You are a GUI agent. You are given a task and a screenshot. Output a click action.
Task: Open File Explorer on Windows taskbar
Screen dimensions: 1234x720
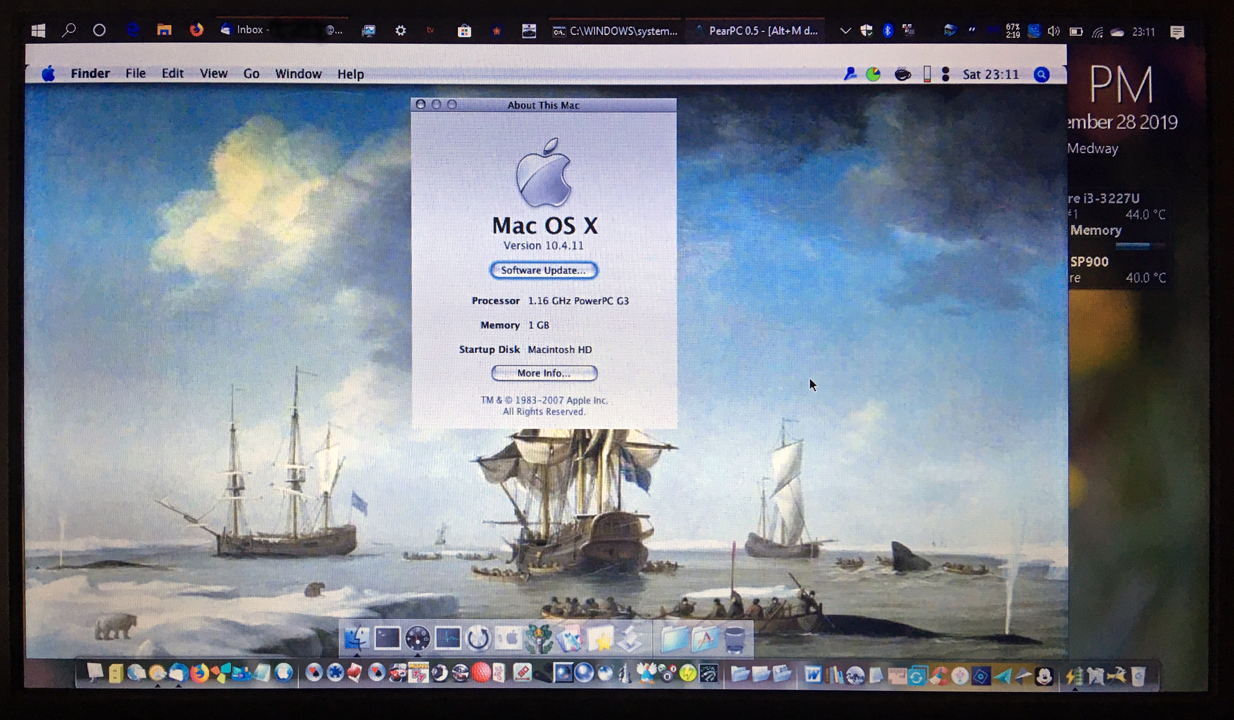(x=164, y=30)
